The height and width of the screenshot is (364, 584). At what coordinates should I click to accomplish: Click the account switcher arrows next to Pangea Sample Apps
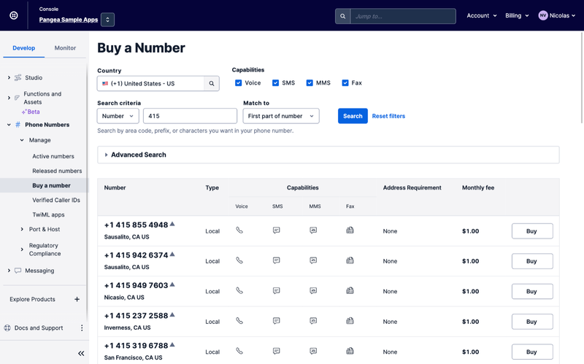pyautogui.click(x=107, y=20)
